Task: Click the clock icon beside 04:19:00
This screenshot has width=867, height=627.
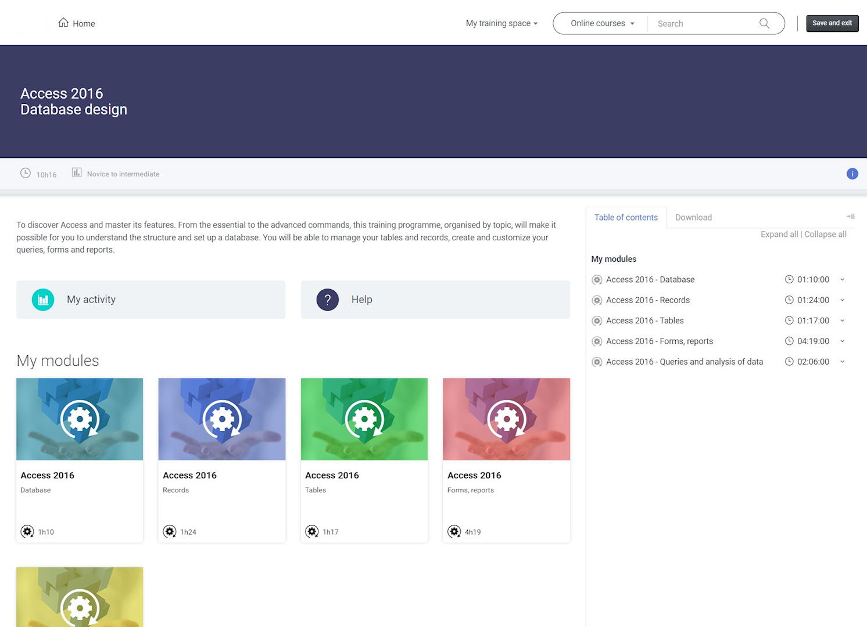Action: coord(789,341)
